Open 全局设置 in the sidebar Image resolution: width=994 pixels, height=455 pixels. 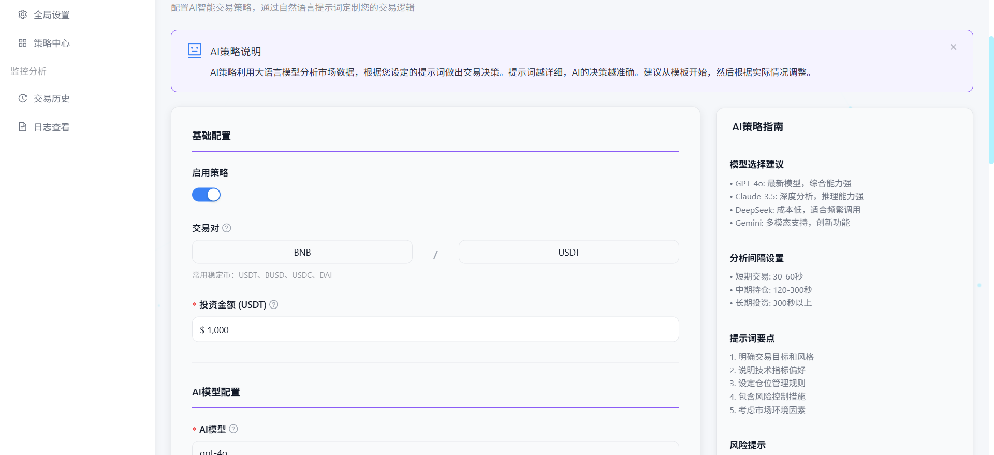coord(51,15)
